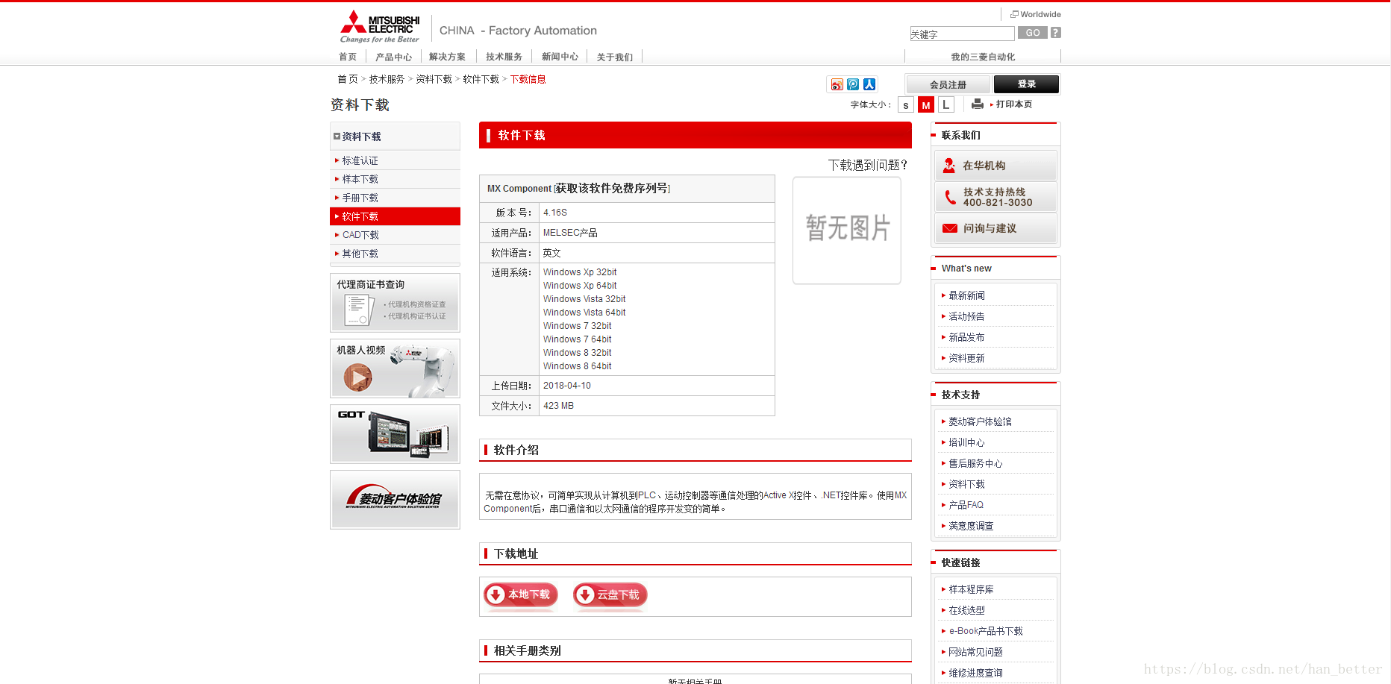Viewport: 1391px width, 684px height.
Task: Open 新闻中心 navigation menu
Action: coord(560,57)
